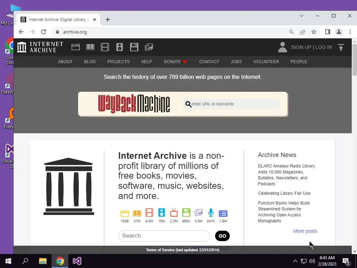Click the page vertical scrollbar thumb

pyautogui.click(x=355, y=60)
